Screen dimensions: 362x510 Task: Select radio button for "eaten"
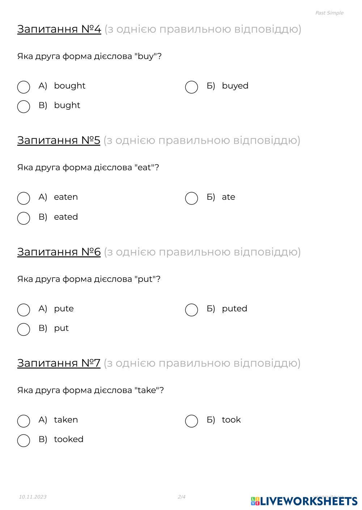click(24, 198)
